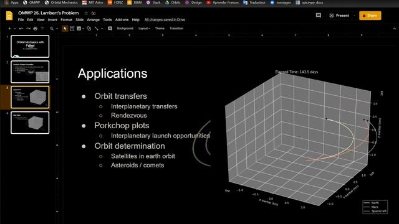Viewport: 399px width, 224px height.
Task: Click the Applications slide heading
Action: [112, 73]
